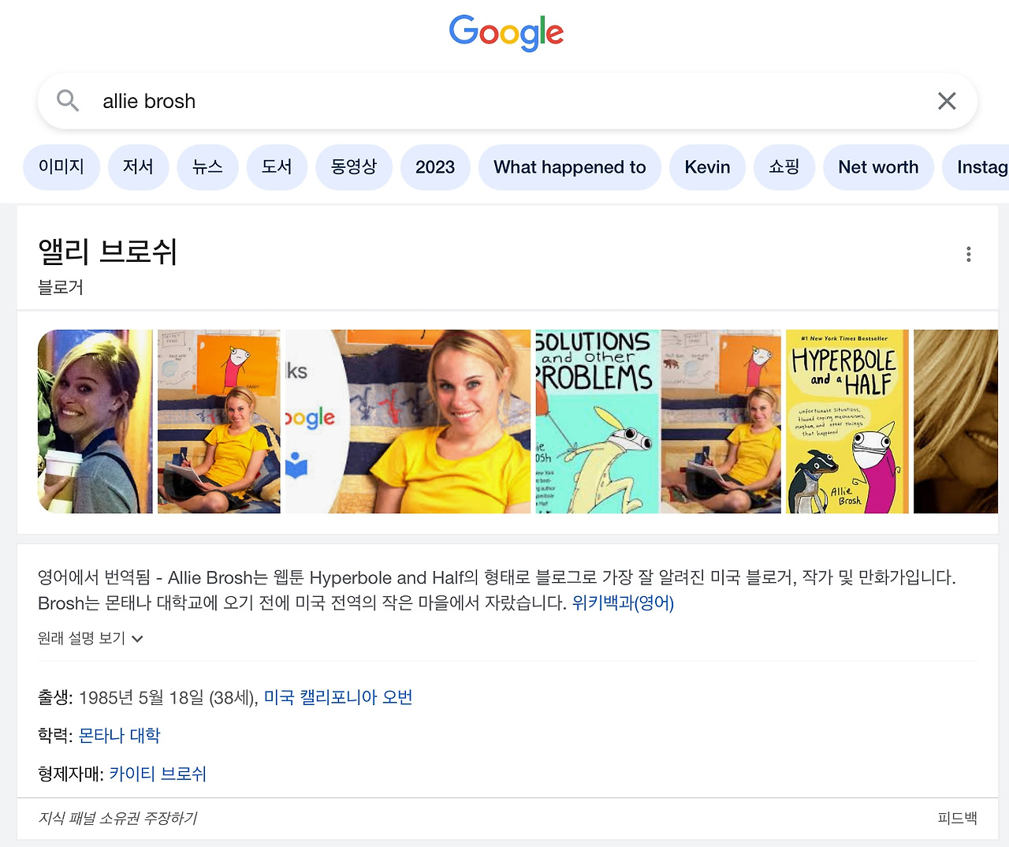The height and width of the screenshot is (847, 1009).
Task: Select the 뉴스 filter chip
Action: [208, 167]
